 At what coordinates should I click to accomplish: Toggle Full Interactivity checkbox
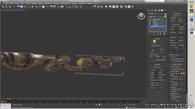pos(173,61)
